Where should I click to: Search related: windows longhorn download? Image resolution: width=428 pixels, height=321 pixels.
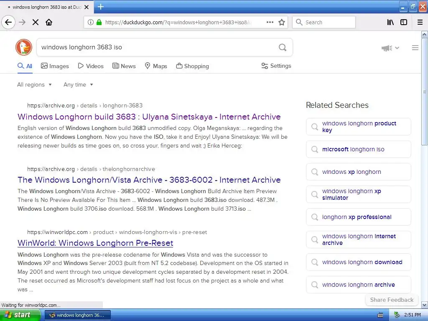click(358, 262)
